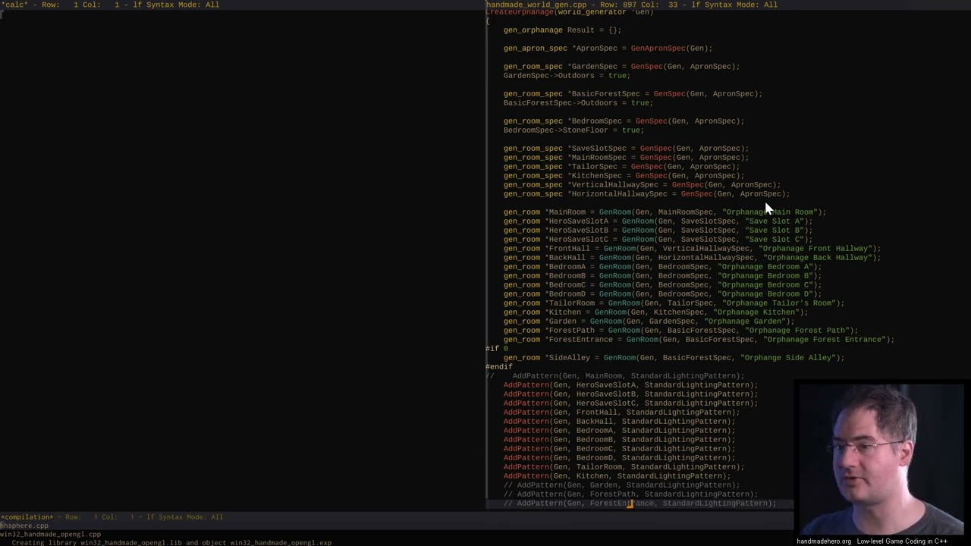
Task: Click the BedroomB GenRoom line
Action: [662, 276]
